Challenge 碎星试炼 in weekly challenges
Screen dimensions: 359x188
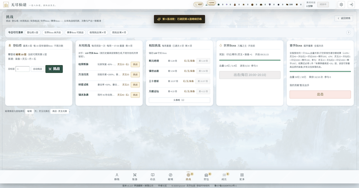135,85
